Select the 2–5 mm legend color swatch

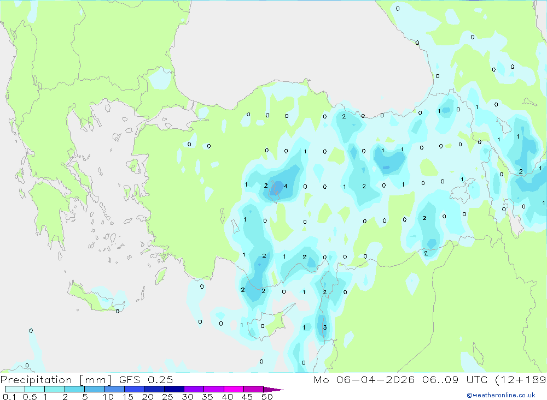pyautogui.click(x=74, y=389)
